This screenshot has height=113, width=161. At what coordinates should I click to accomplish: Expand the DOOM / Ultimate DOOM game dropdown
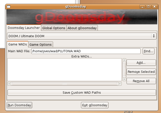(x=82, y=36)
